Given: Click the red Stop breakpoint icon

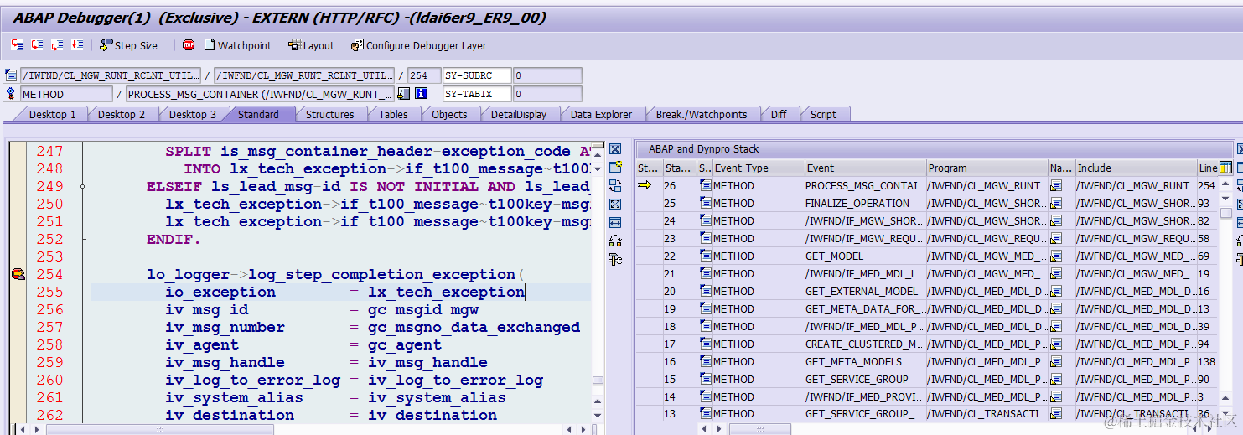Looking at the screenshot, I should point(189,45).
